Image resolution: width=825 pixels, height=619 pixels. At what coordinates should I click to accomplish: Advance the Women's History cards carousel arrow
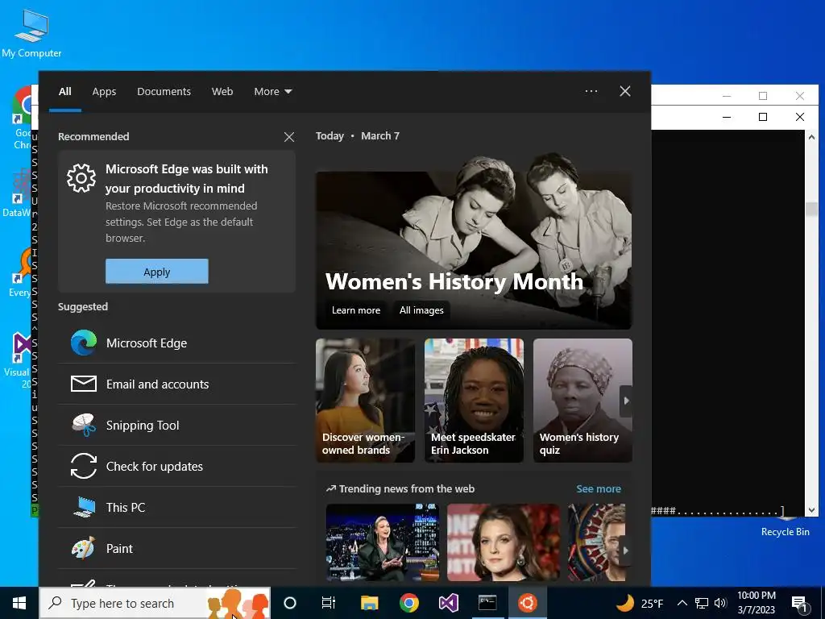(626, 401)
